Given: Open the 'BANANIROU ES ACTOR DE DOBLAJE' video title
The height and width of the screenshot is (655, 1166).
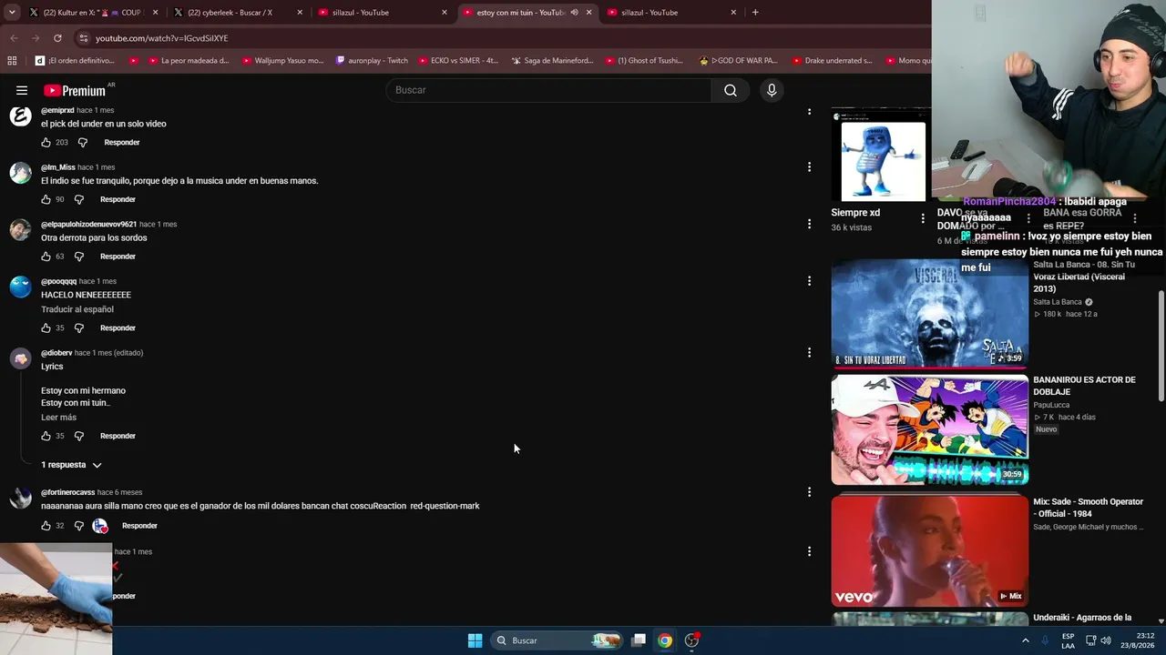Looking at the screenshot, I should pos(1084,386).
